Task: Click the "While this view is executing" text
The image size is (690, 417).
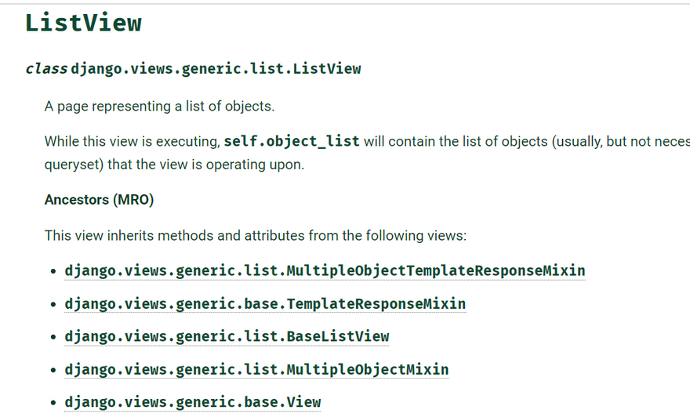Action: (132, 142)
